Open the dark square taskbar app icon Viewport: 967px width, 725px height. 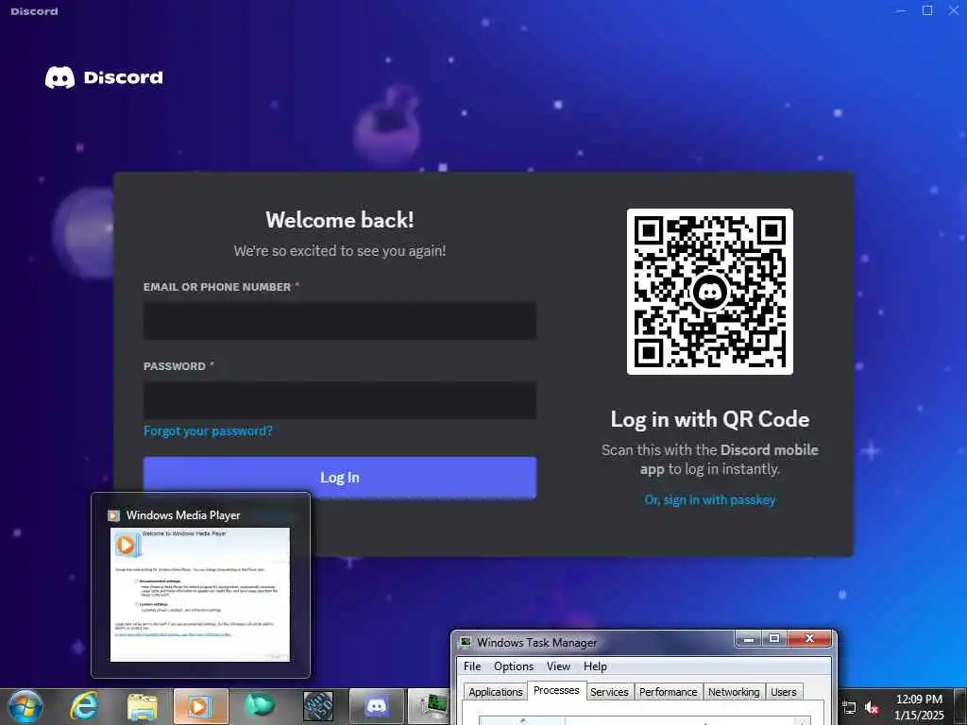pyautogui.click(x=318, y=706)
